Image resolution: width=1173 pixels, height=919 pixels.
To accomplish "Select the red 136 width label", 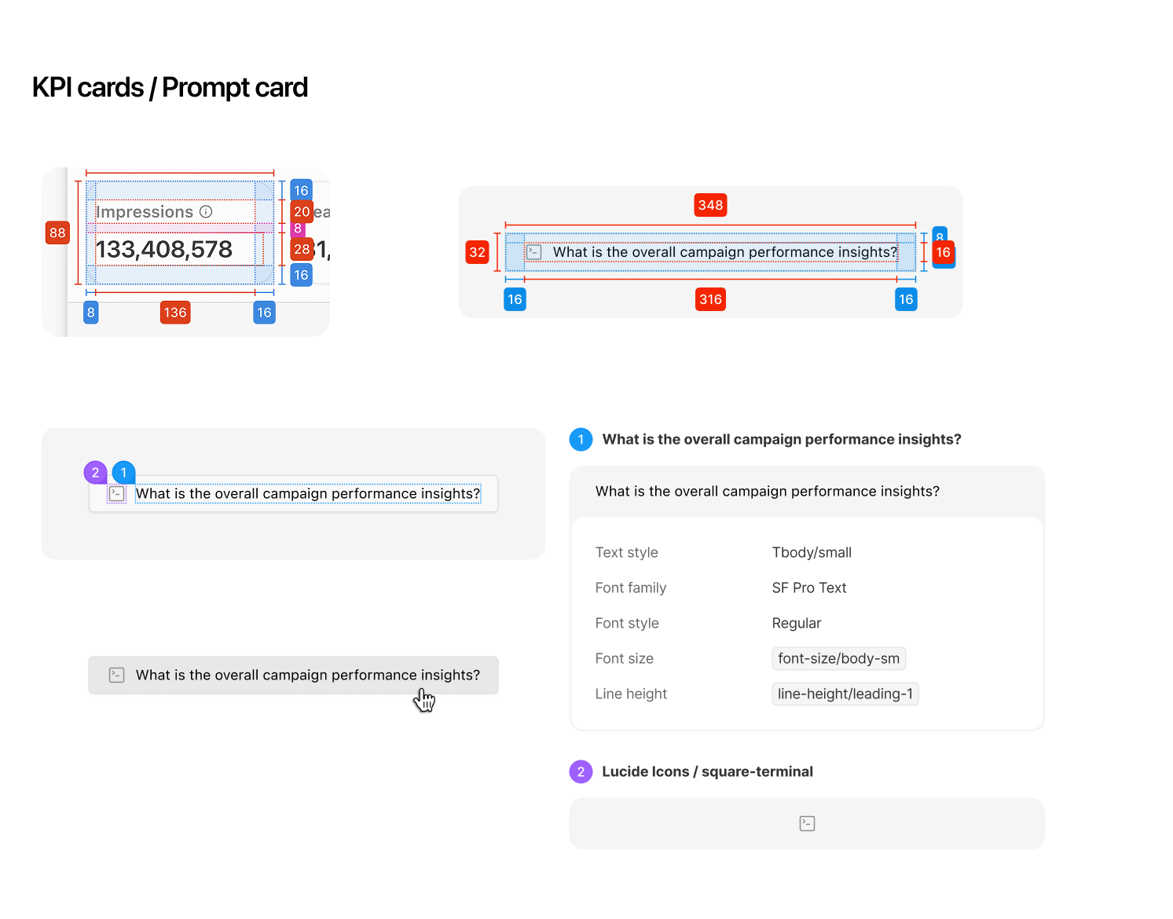I will click(175, 313).
